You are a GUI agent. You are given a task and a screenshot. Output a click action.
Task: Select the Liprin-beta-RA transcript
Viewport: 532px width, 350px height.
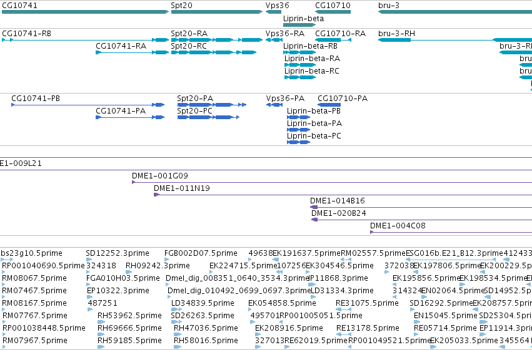(x=300, y=65)
